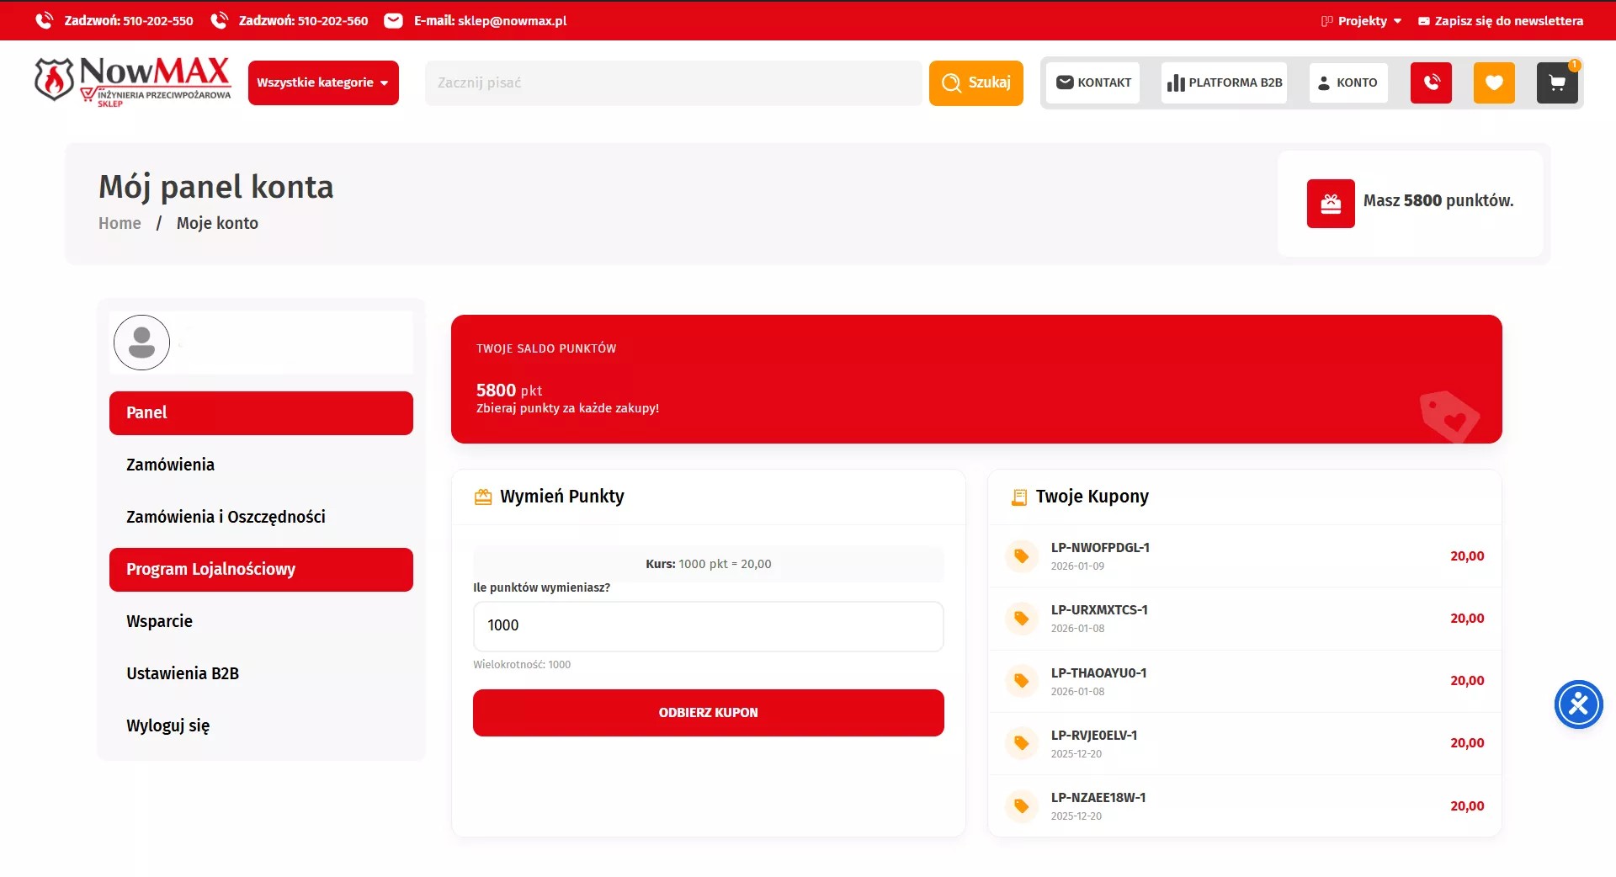Click the Szukaj search button
This screenshot has height=877, width=1616.
pyautogui.click(x=975, y=82)
